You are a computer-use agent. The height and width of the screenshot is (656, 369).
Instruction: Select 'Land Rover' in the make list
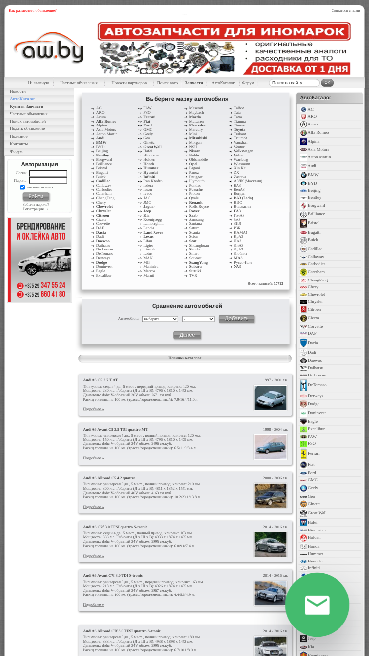pos(153,232)
